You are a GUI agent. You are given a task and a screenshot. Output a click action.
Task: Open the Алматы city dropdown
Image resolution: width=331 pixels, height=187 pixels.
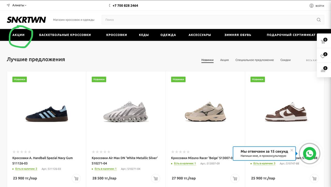click(19, 5)
